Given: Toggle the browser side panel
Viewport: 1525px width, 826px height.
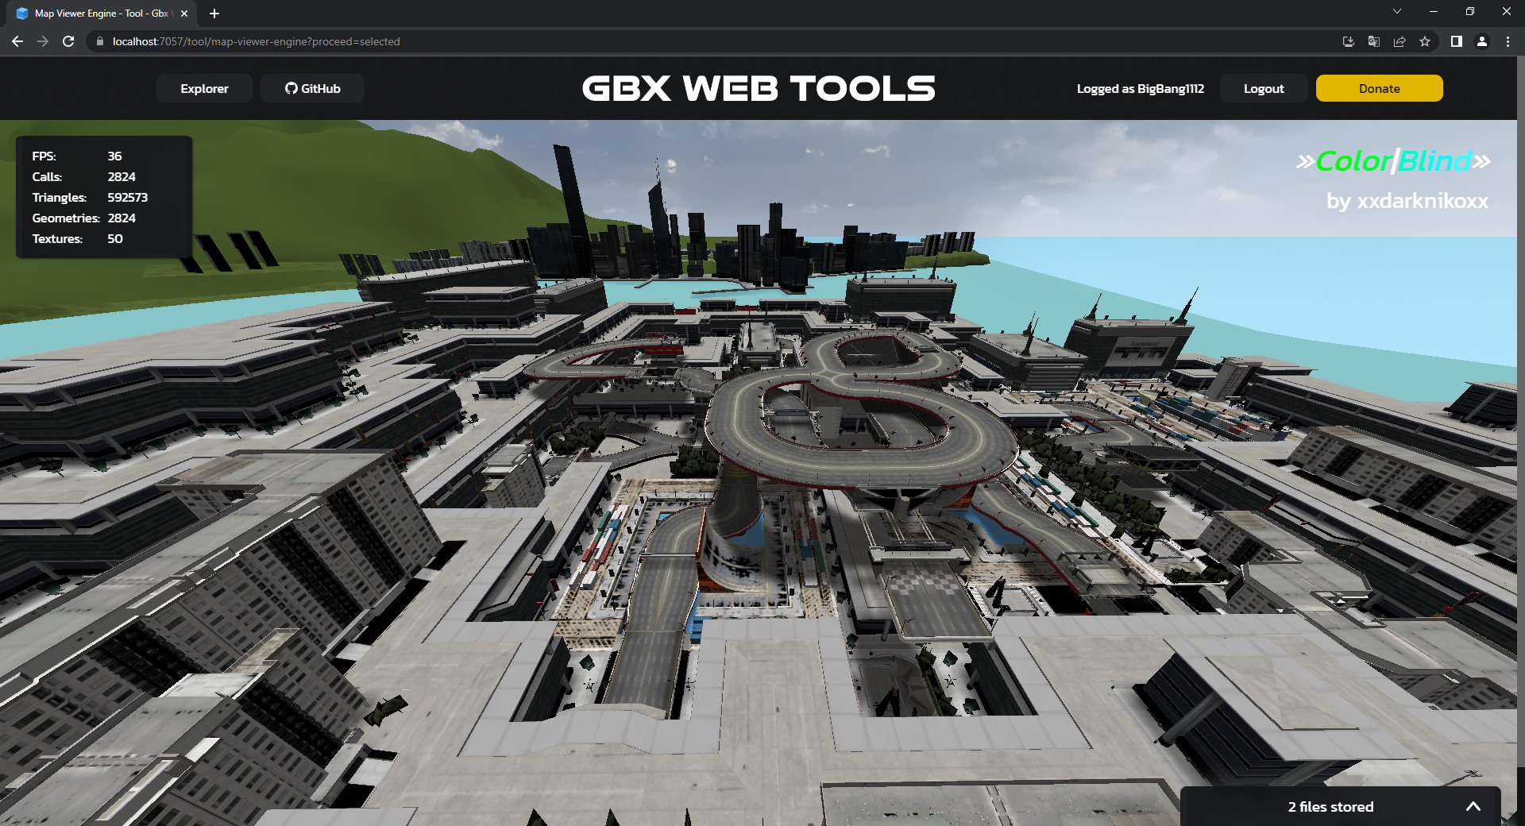Looking at the screenshot, I should pyautogui.click(x=1456, y=41).
